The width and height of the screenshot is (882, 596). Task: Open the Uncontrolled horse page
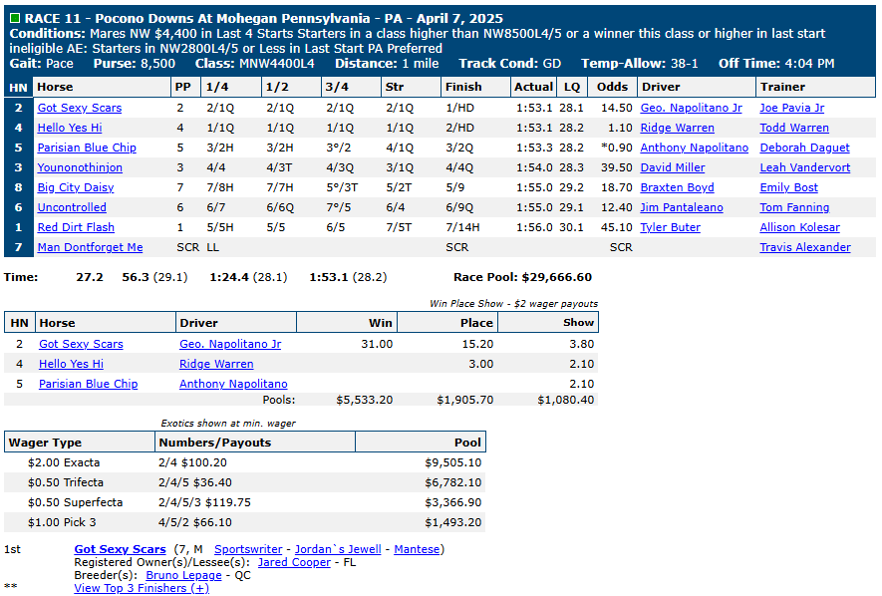coord(72,207)
